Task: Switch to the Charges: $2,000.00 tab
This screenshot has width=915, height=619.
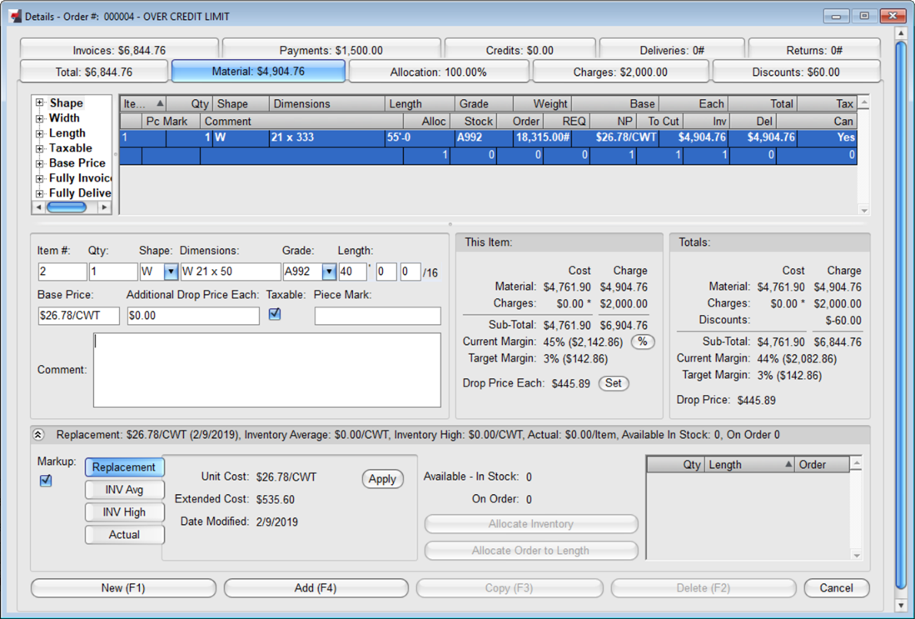Action: [x=620, y=72]
